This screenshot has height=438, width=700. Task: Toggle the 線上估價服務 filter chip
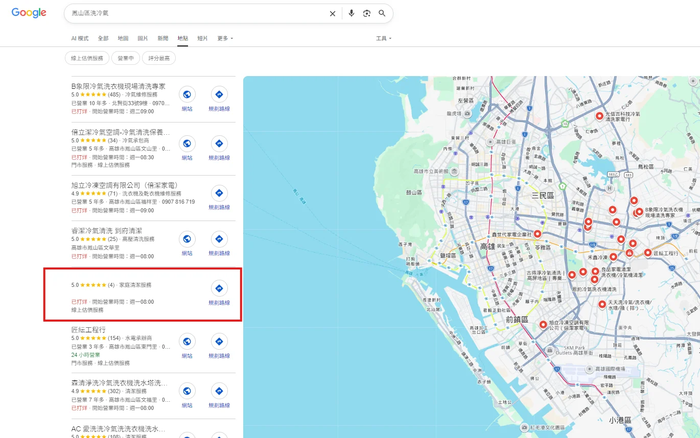pyautogui.click(x=87, y=58)
